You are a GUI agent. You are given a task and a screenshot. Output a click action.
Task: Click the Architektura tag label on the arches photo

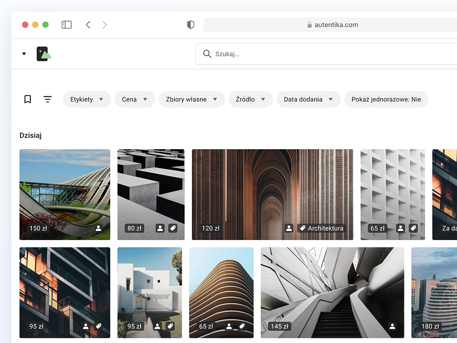click(322, 228)
